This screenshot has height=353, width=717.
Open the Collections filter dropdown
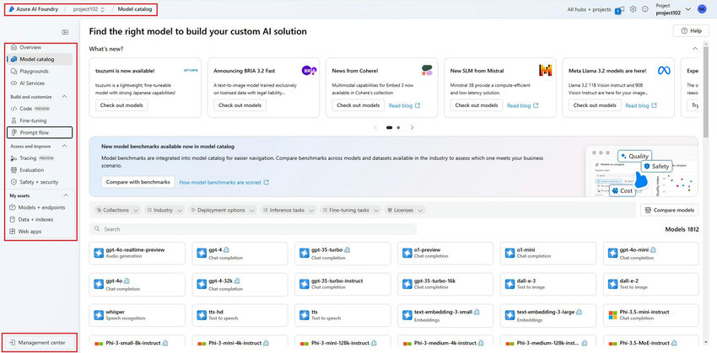113,210
